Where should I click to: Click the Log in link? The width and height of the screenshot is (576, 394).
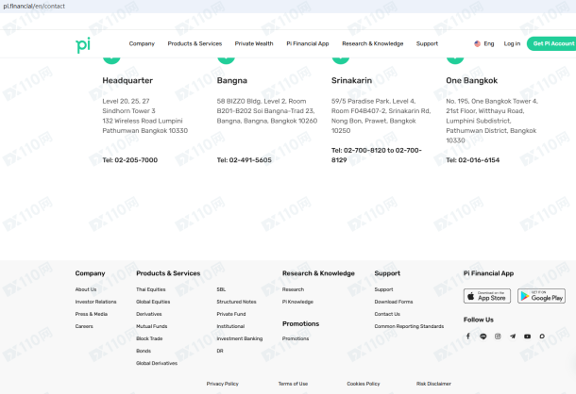[512, 43]
